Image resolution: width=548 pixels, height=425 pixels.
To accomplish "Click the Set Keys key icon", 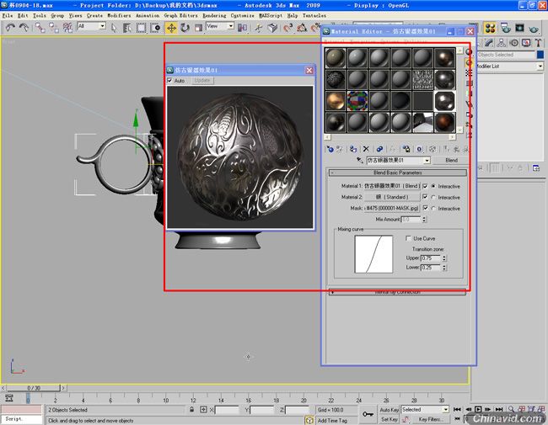I will (x=368, y=414).
